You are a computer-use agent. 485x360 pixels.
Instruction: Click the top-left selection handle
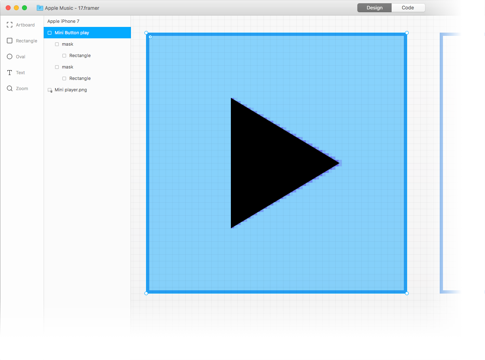click(146, 33)
